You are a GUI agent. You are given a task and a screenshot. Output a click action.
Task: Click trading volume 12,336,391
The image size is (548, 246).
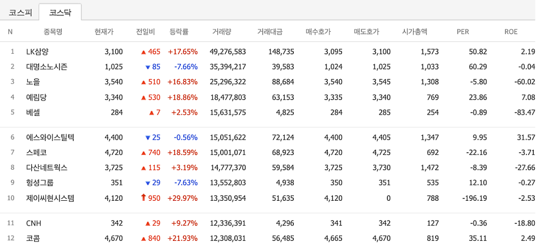click(x=228, y=223)
